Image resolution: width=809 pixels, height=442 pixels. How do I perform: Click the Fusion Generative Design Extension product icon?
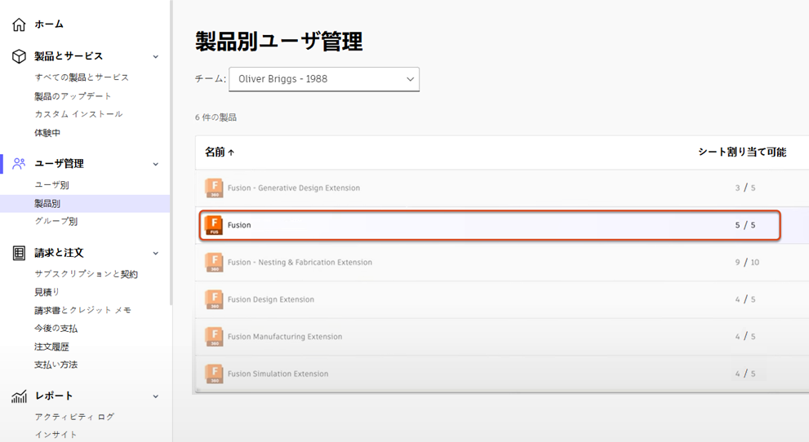point(214,188)
